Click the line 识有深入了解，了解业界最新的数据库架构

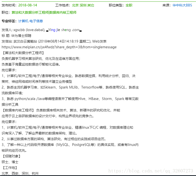coord(39,133)
